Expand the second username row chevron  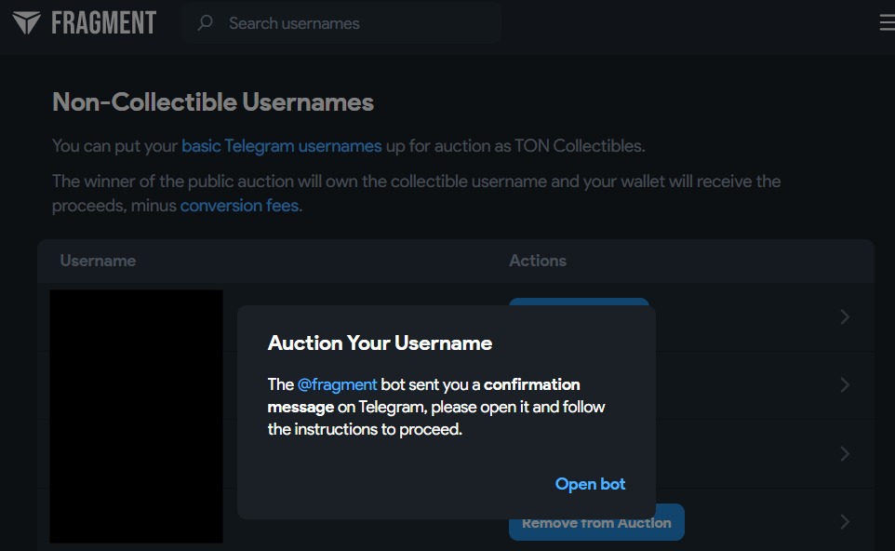coord(845,384)
